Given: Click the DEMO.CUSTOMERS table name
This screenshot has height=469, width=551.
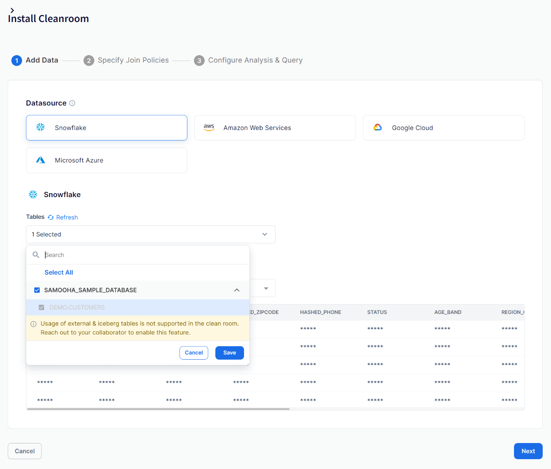Looking at the screenshot, I should (x=77, y=307).
